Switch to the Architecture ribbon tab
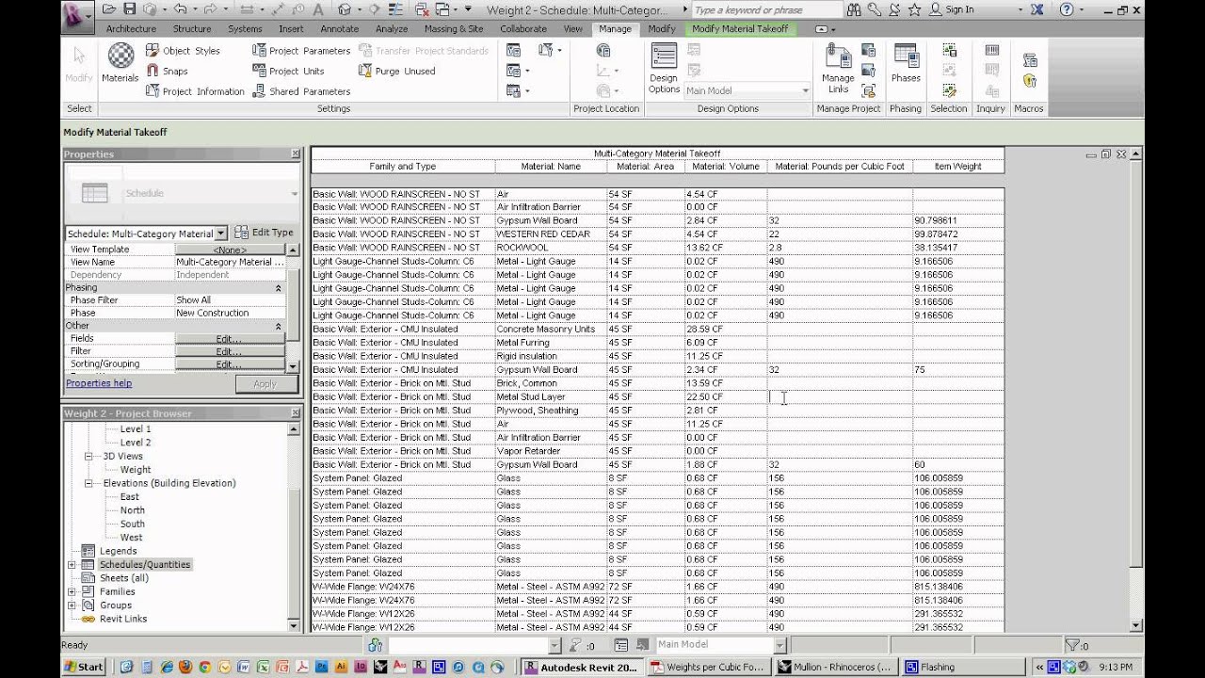 tap(130, 28)
